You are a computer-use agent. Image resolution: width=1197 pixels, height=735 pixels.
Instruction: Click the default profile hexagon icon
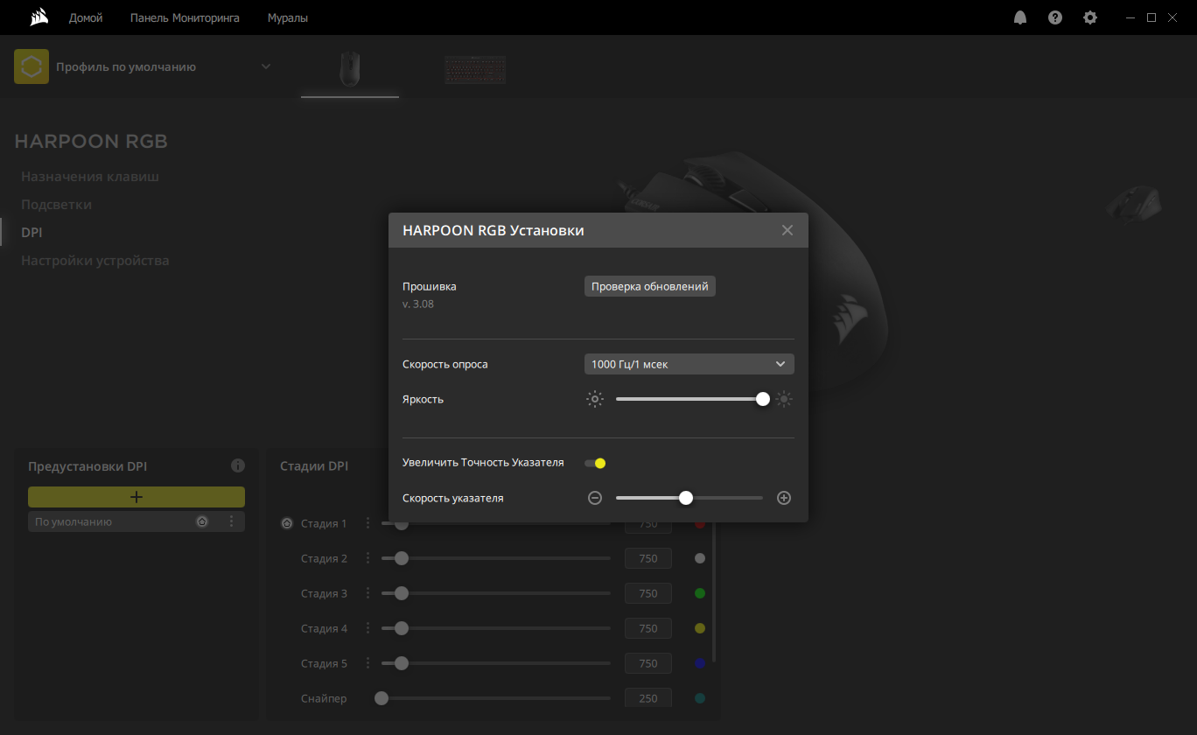31,66
